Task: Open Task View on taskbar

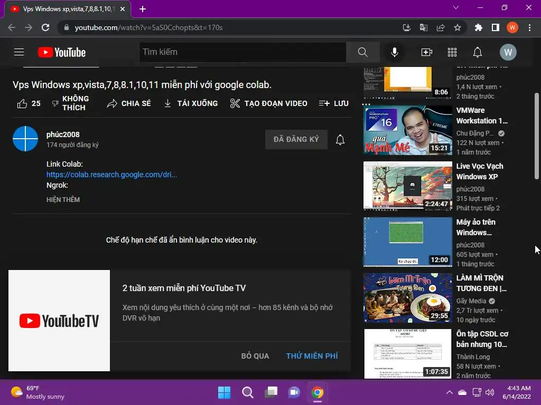Action: 271,392
